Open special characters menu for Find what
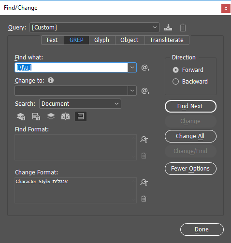231x243 pixels. coord(145,68)
